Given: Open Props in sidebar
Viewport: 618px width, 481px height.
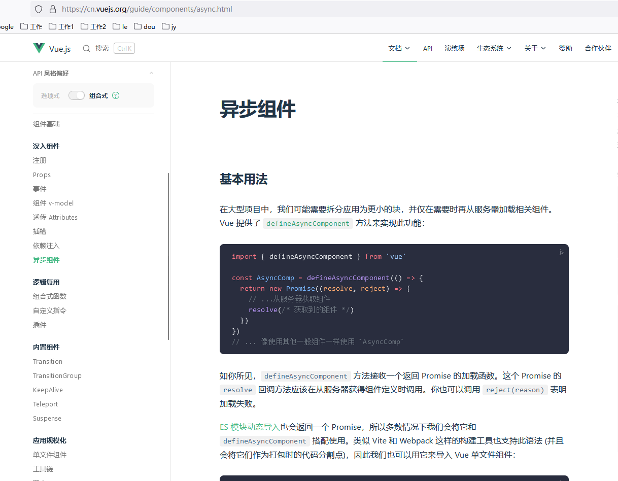Looking at the screenshot, I should [x=42, y=175].
